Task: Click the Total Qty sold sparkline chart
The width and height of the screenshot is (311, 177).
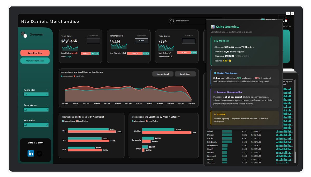Action: click(x=119, y=46)
